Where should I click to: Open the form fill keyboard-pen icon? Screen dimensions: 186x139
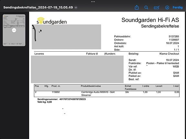157,7
